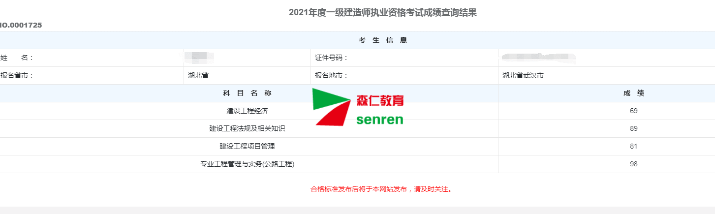
Task: Click the blurred ID number value
Action: point(539,58)
